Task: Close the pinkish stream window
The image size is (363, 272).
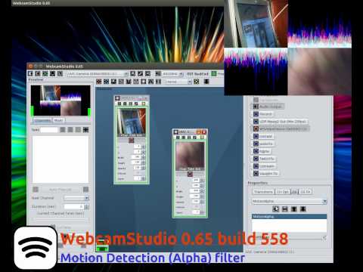Action: [204, 131]
